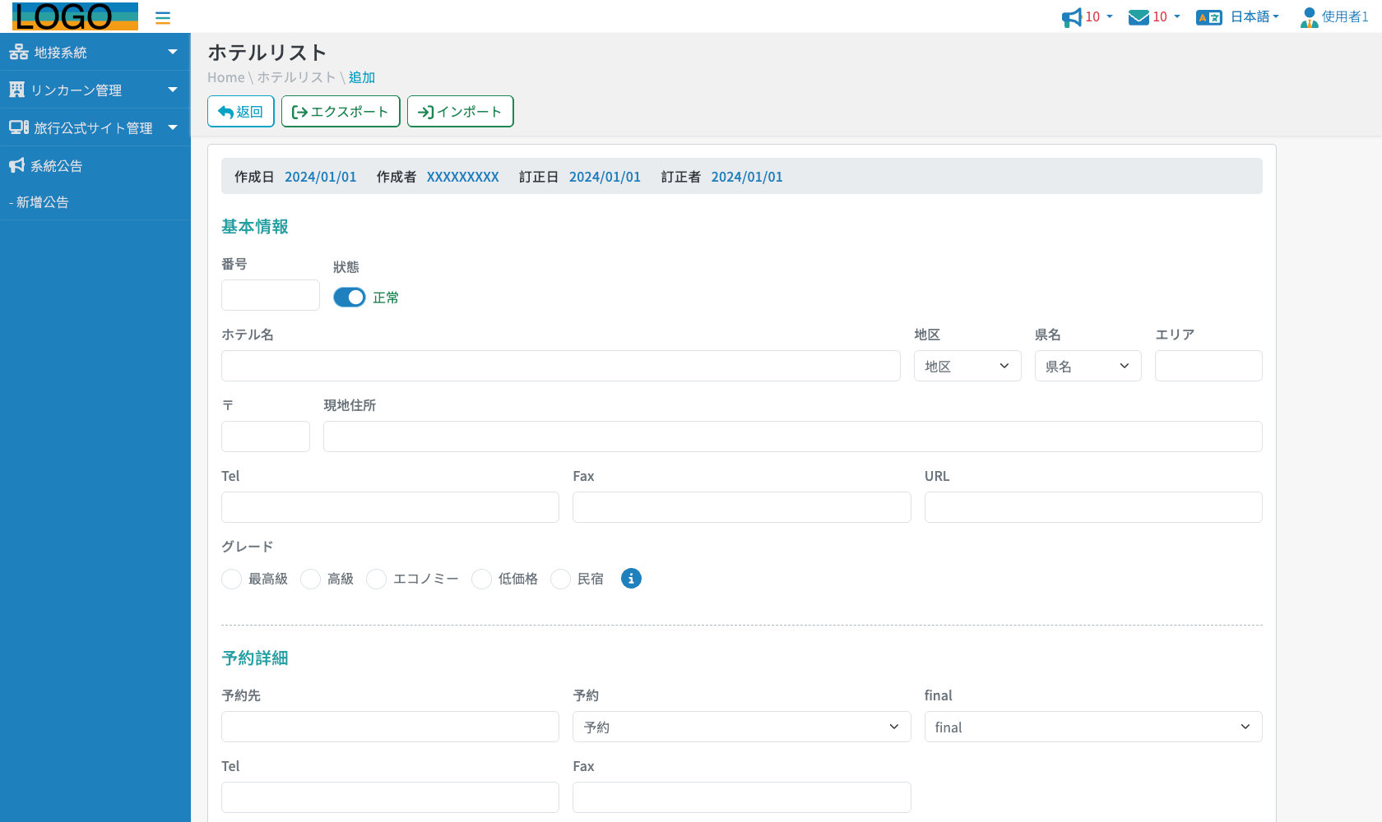
Task: Open the 旅行公式サイト管理 sidebar section
Action: (92, 127)
